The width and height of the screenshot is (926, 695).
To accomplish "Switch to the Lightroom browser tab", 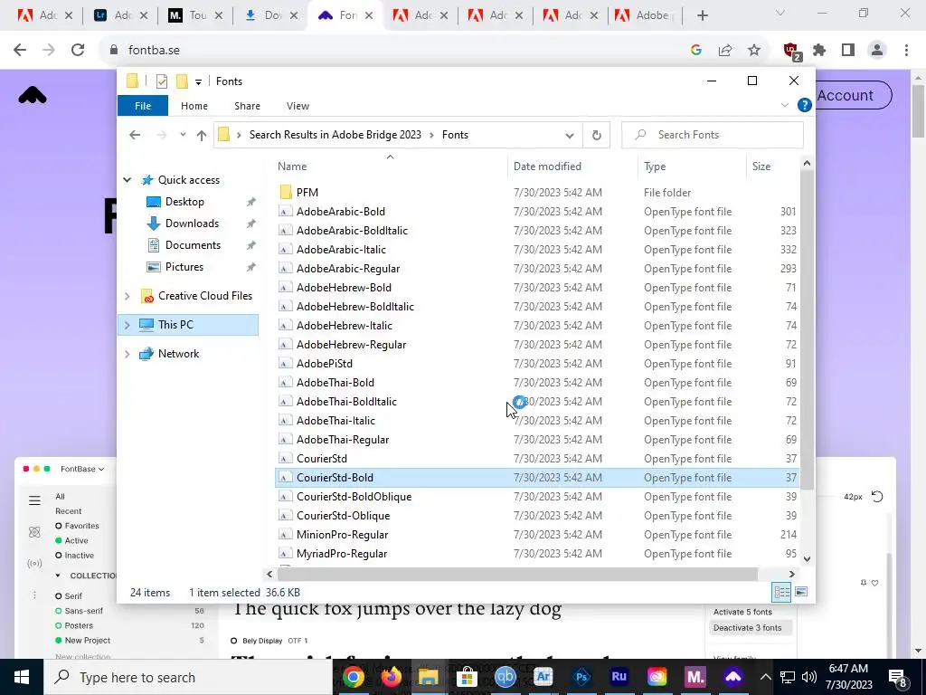I will [120, 15].
